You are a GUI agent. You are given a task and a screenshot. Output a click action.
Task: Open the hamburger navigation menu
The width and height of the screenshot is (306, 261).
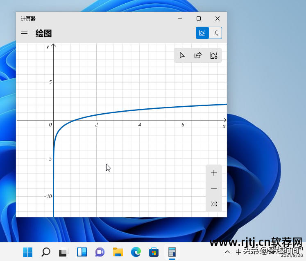coord(24,33)
